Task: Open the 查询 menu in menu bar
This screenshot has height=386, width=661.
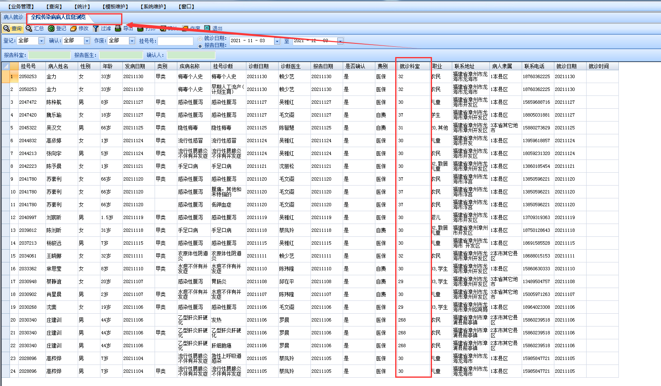Action: pos(54,7)
